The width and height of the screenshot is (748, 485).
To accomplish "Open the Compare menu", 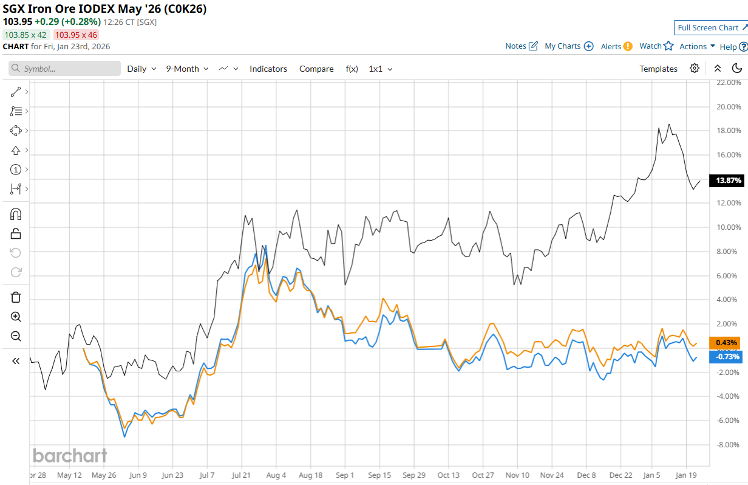I will [316, 69].
